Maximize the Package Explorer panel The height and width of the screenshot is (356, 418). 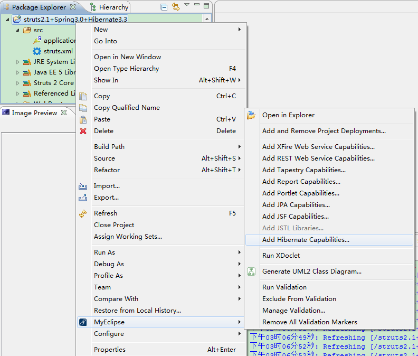click(x=206, y=6)
